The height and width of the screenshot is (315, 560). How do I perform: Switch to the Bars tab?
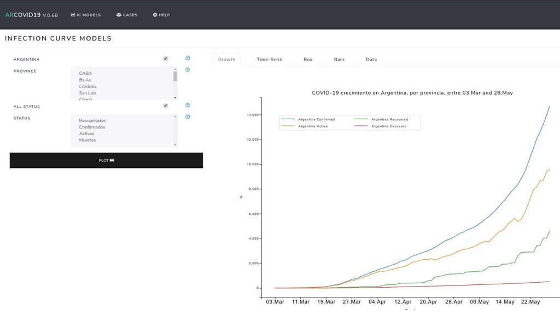coord(339,60)
